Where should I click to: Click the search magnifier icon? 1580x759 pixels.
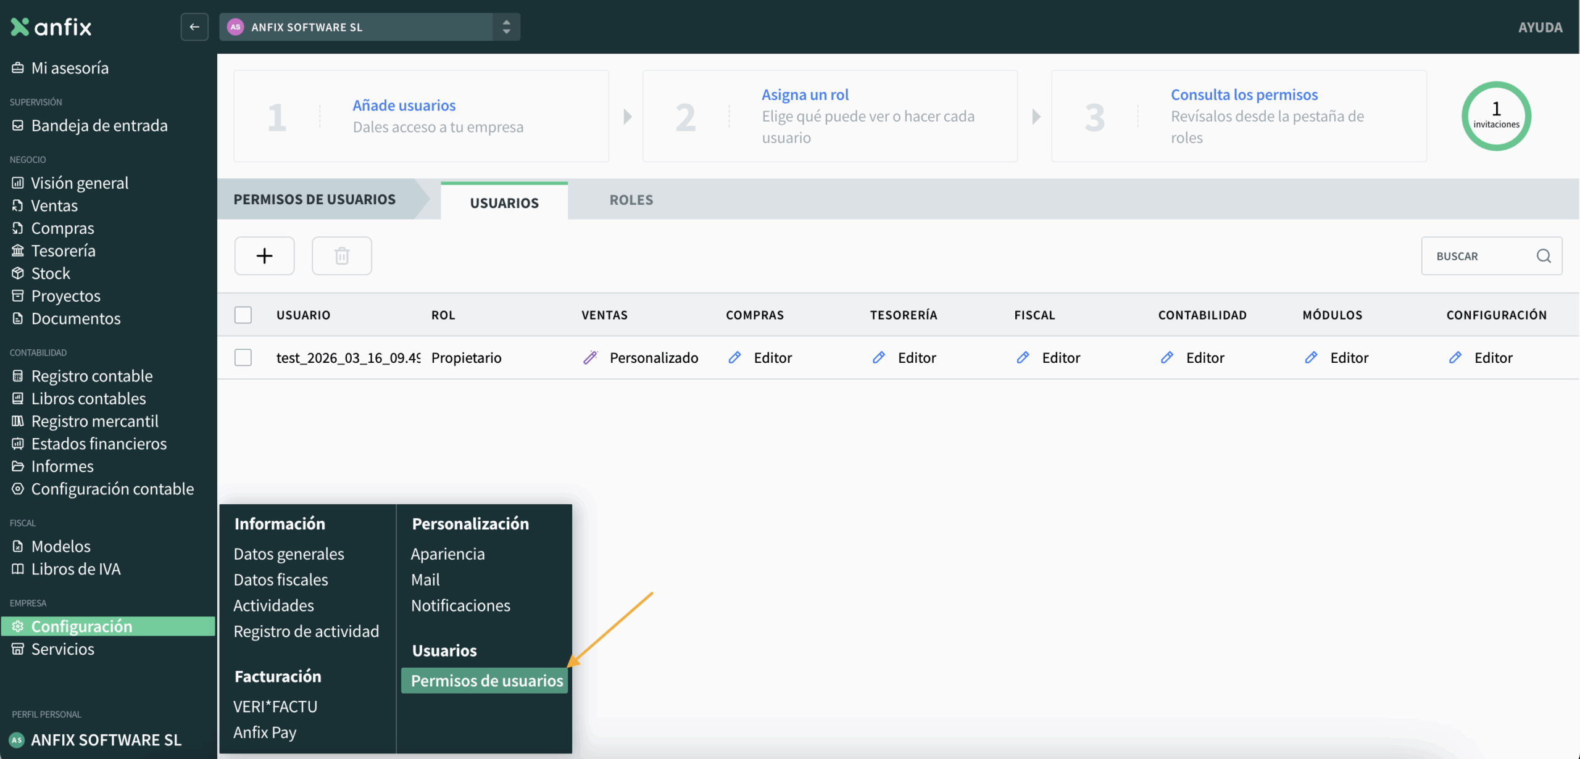tap(1544, 255)
